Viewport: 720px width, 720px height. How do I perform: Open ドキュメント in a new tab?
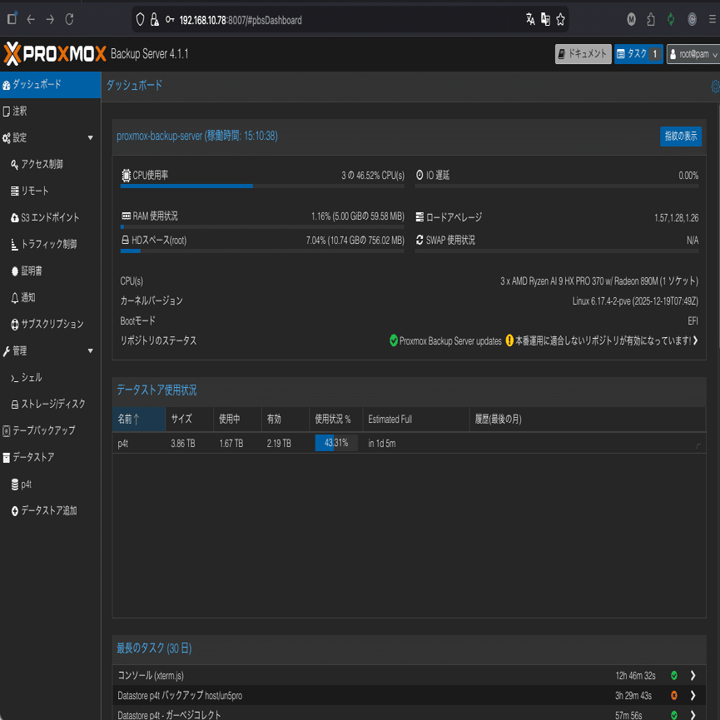[583, 53]
